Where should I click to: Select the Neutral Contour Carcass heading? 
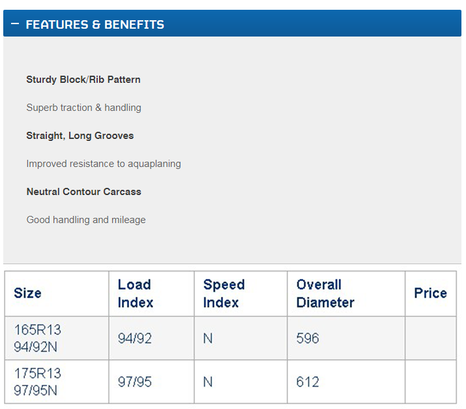pos(83,192)
